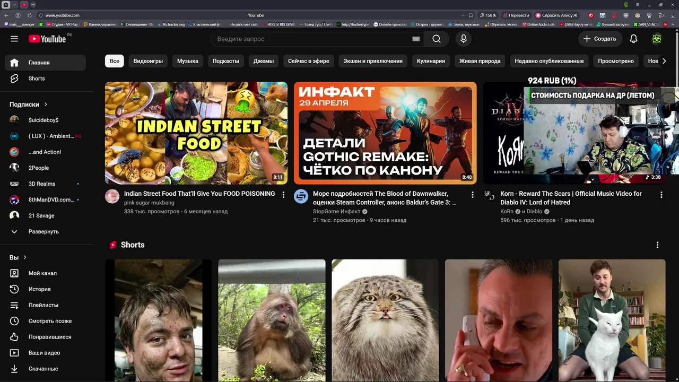Click the search magnifier button
The image size is (679, 382).
point(436,39)
